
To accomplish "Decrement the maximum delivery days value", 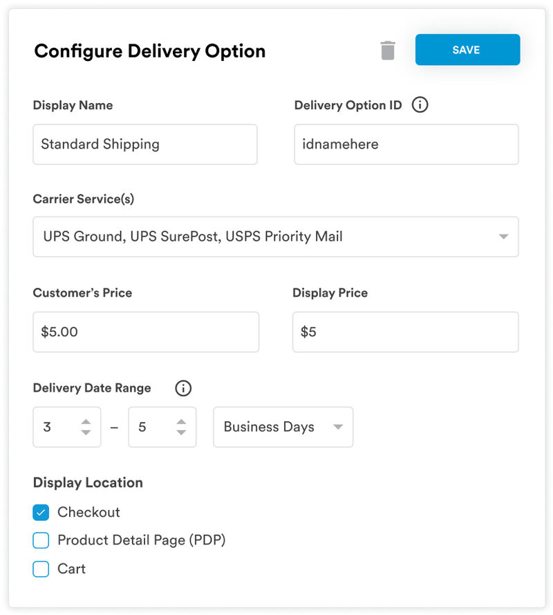I will coord(182,432).
